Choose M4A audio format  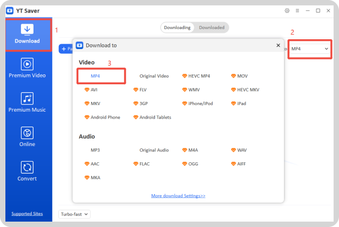click(x=190, y=150)
